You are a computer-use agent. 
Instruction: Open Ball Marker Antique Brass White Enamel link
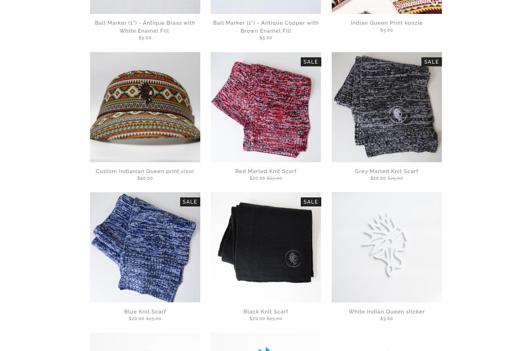point(145,27)
